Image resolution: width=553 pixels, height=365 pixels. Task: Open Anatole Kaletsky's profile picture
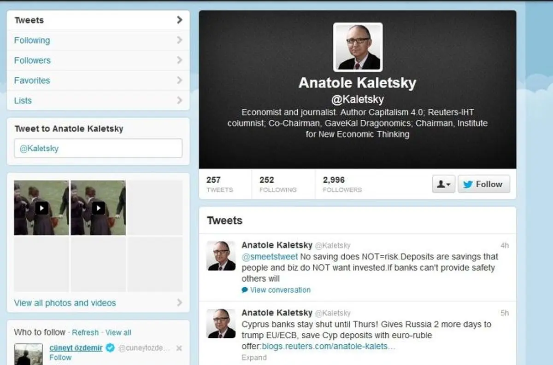click(358, 47)
